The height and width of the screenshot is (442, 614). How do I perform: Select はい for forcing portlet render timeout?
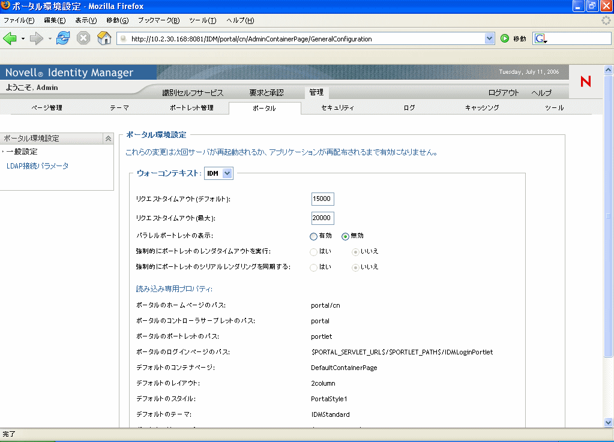[312, 251]
